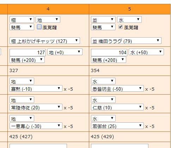Enable 風覚醒 checkbox in column 4

(x=39, y=27)
